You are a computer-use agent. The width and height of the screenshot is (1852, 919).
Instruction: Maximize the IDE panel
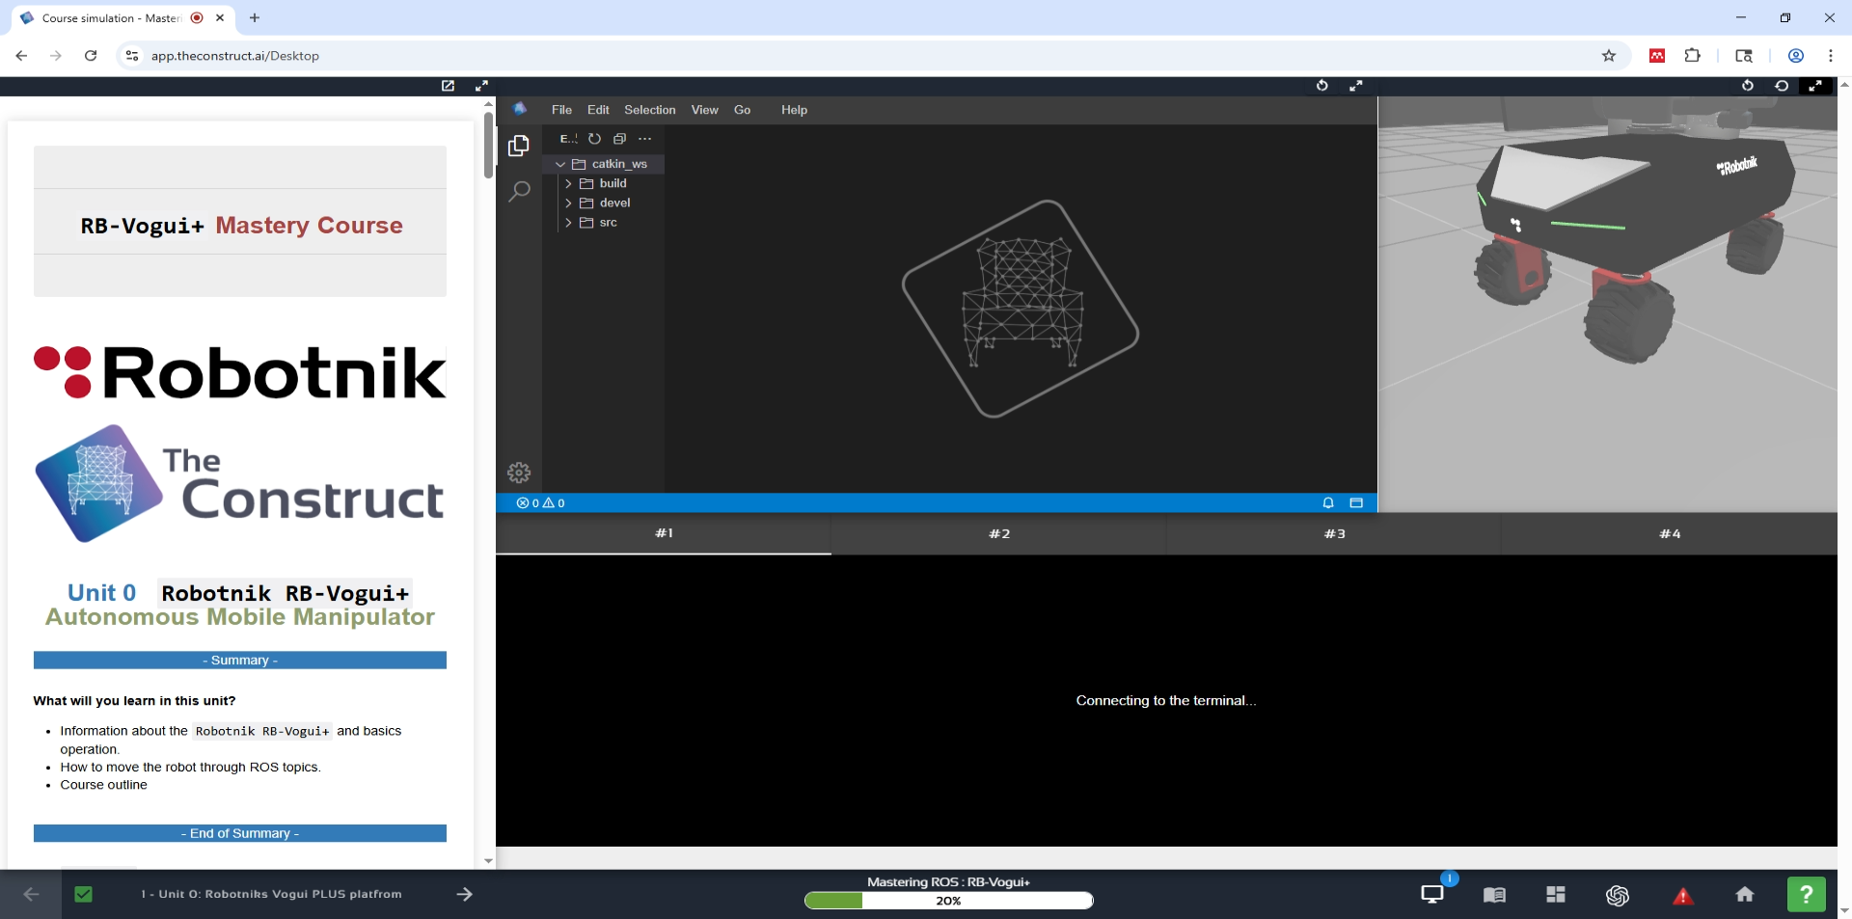(x=1355, y=86)
